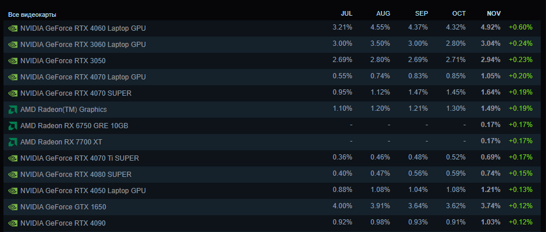Click the +0.60% change value
This screenshot has height=232, width=546.
[x=520, y=28]
